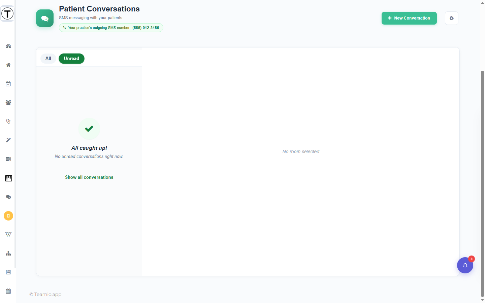The height and width of the screenshot is (303, 485).
Task: Open the people group icon in sidebar
Action: [x=8, y=103]
